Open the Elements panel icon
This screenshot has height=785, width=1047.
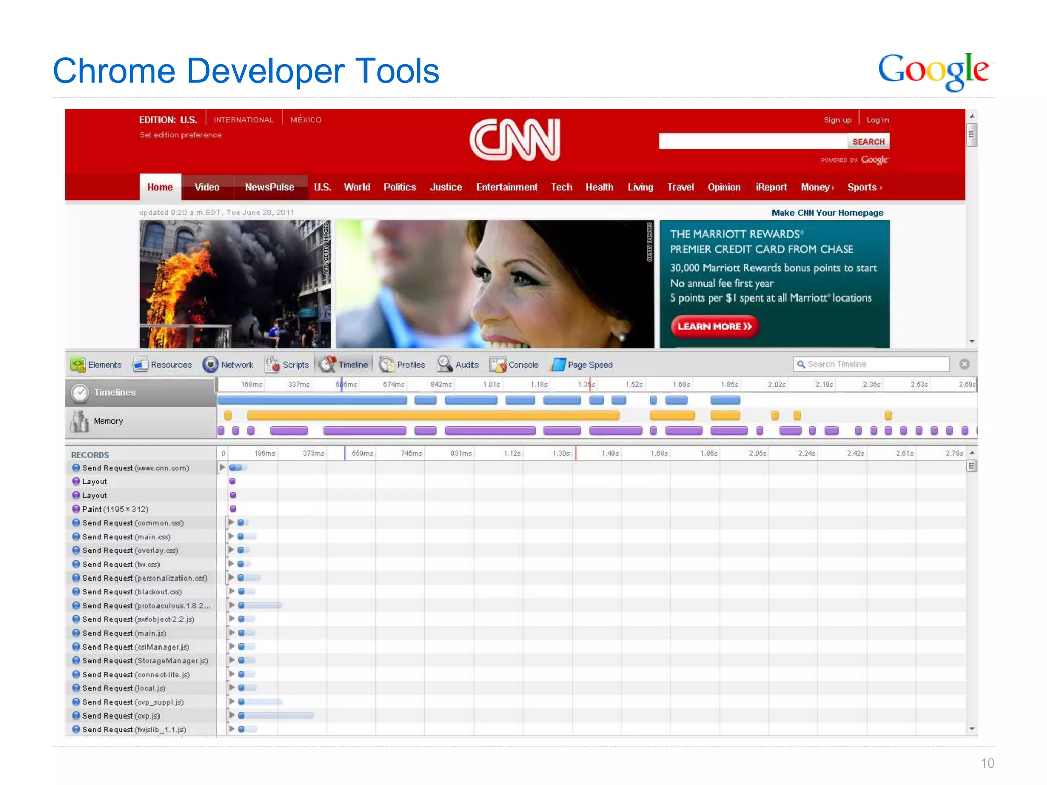coord(78,364)
